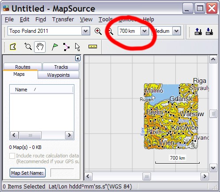
Task: Click the Name column header
Action: 41,90
